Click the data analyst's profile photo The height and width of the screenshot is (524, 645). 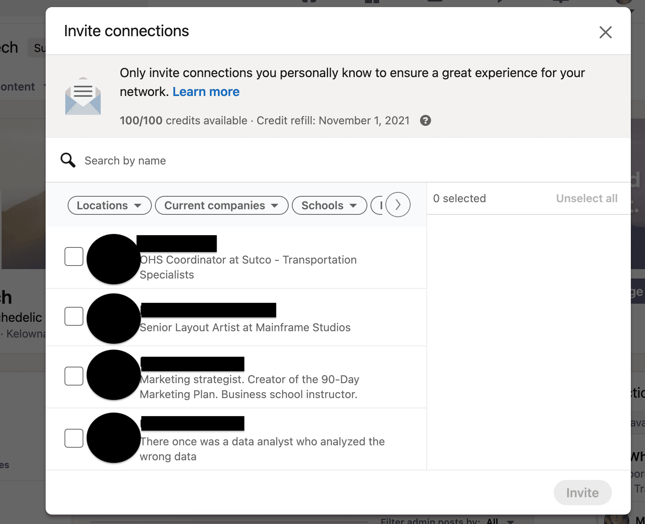click(113, 437)
